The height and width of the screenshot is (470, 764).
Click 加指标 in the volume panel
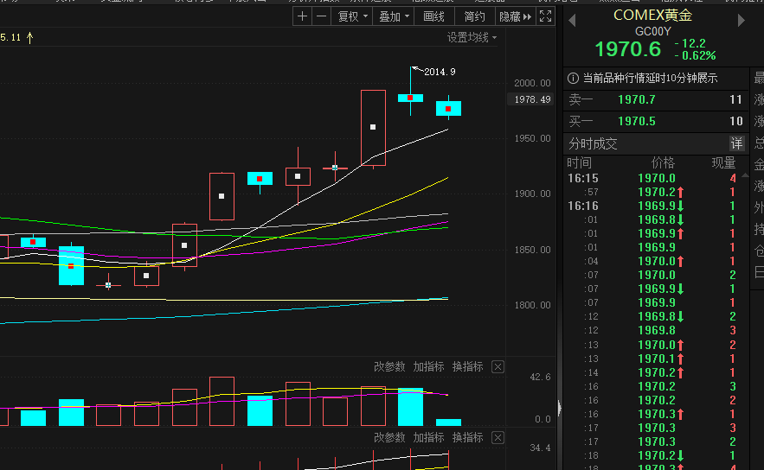(428, 367)
